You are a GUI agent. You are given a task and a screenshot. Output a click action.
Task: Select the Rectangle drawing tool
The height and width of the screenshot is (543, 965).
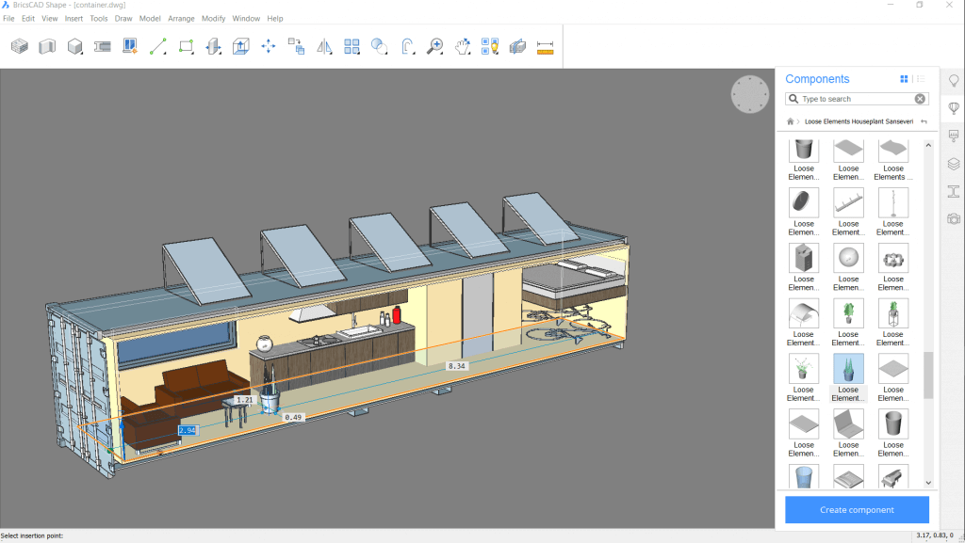point(186,45)
